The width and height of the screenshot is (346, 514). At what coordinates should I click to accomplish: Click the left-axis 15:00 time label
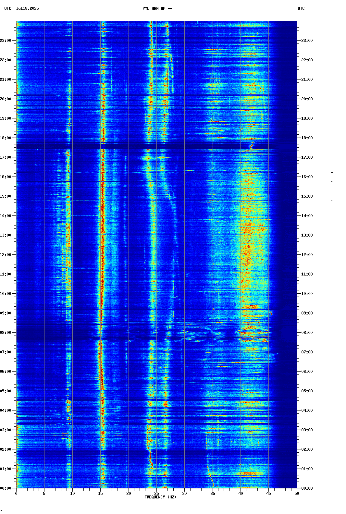[6, 196]
